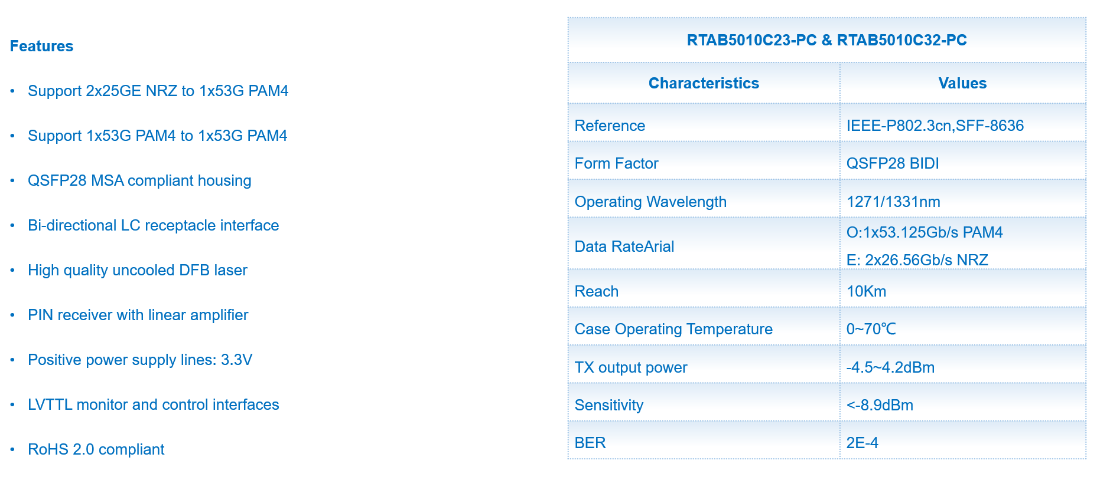Screen dimensions: 1100x477
Task: Select 'QSFP28 MSA compliant housing' bullet
Action: pyautogui.click(x=139, y=180)
